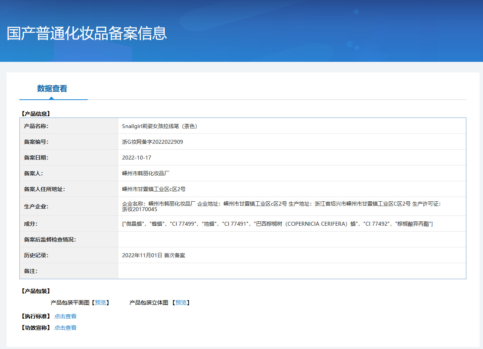Viewport: 483px width, 349px height.
Task: Select the 历史记录: row label
Action: [x=36, y=255]
